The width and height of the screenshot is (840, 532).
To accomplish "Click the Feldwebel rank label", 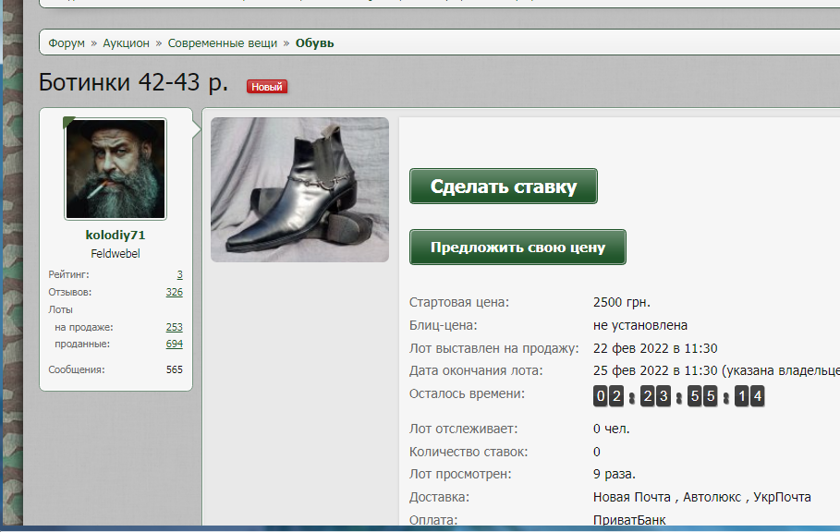I will [116, 254].
